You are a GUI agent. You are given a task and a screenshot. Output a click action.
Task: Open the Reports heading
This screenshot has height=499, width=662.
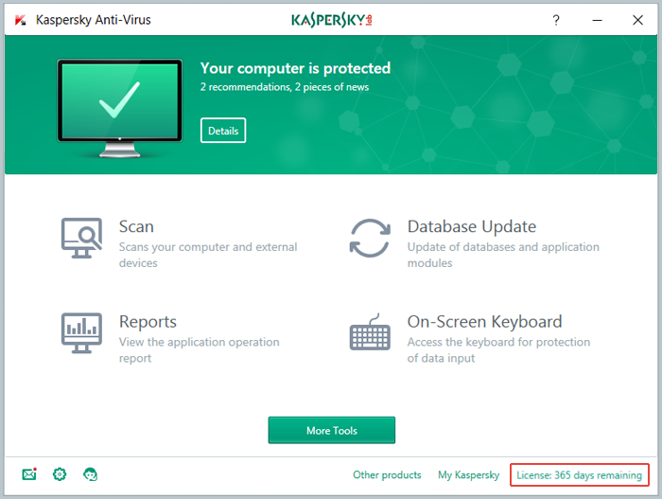(148, 322)
